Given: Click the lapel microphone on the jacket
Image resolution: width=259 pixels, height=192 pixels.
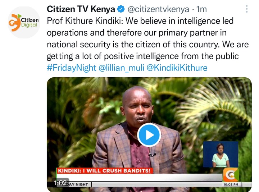Looking at the screenshot, I should click(x=152, y=155).
